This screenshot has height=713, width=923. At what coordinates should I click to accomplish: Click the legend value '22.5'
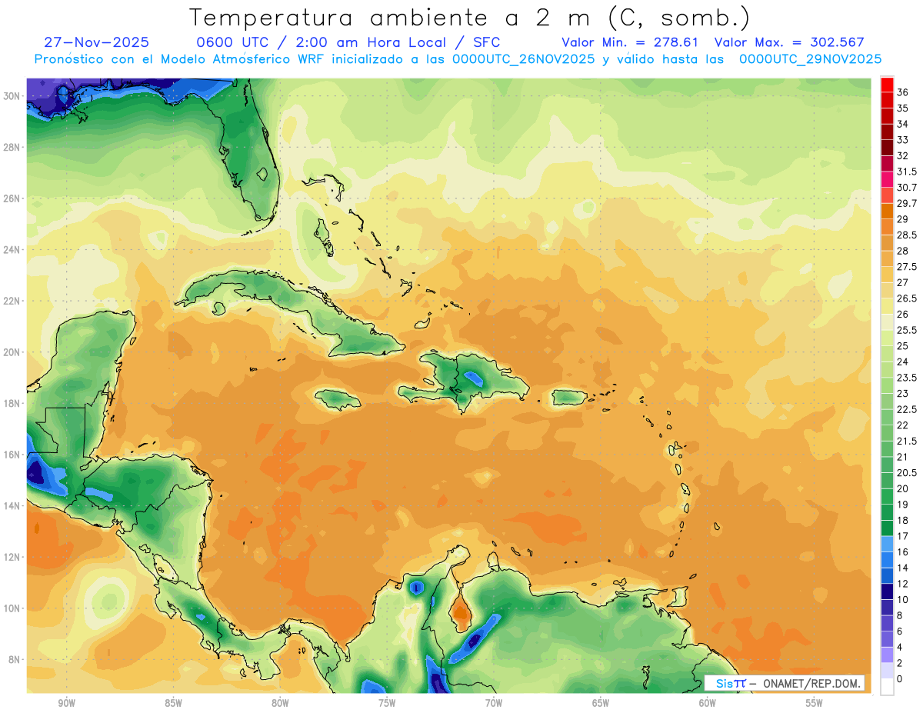click(907, 409)
